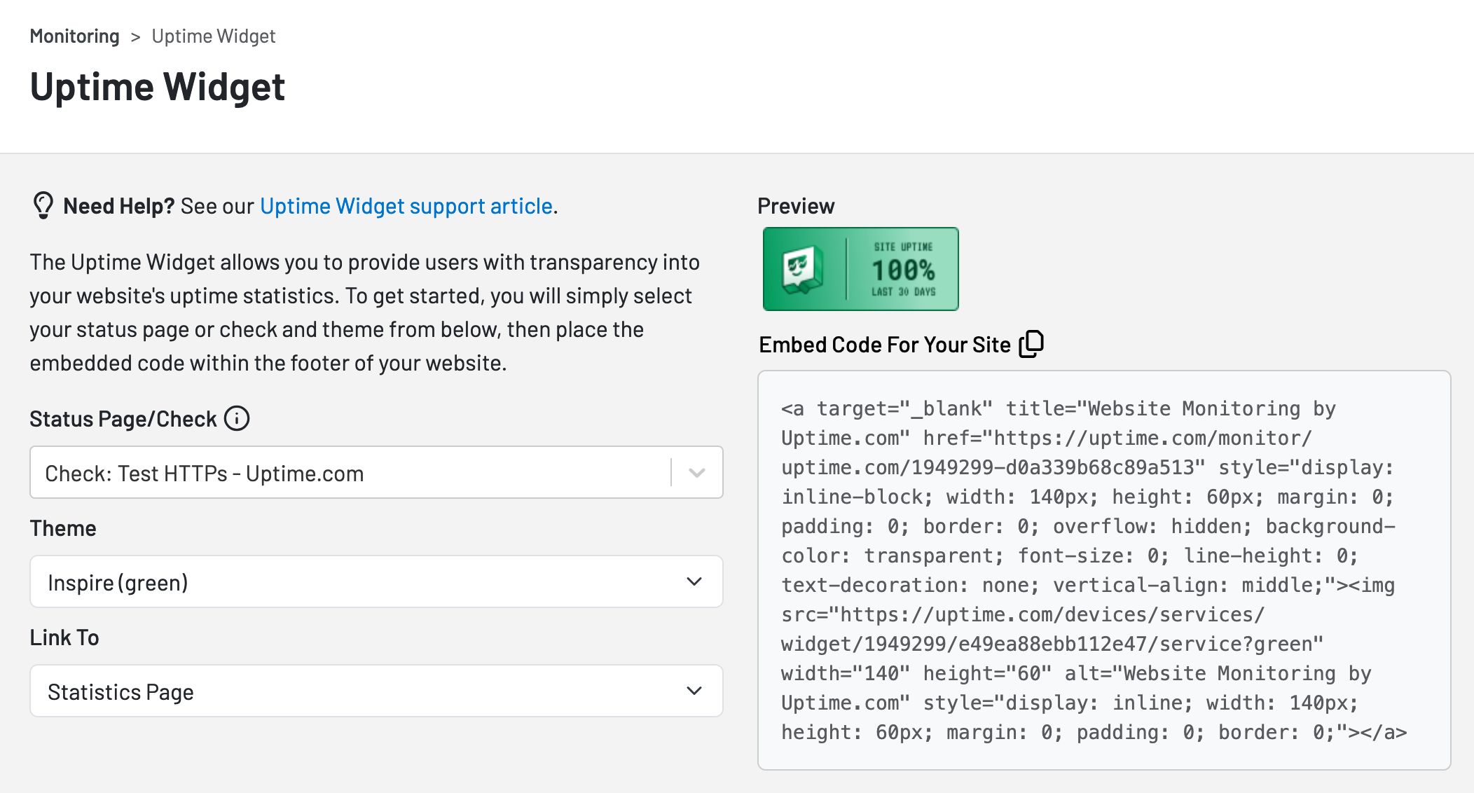Copy the embed code using the clipboard icon
The height and width of the screenshot is (793, 1474).
tap(1031, 344)
